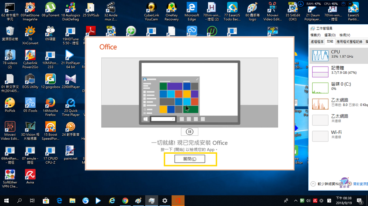The height and width of the screenshot is (206, 368).
Task: Launch CyberLink YouCam from desktop
Action: coord(151,11)
